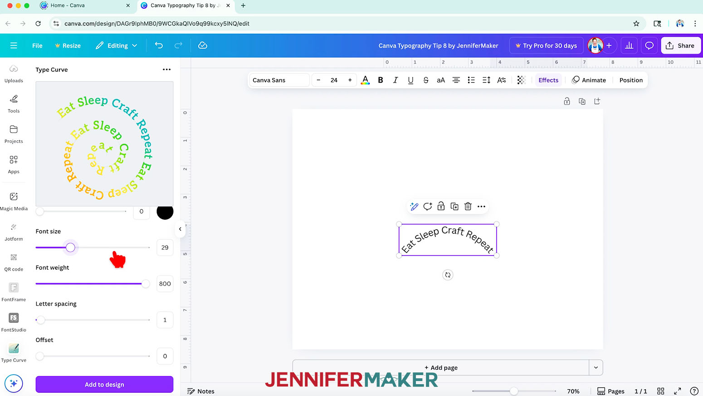Open the Magic Media app
The height and width of the screenshot is (396, 703).
14,202
